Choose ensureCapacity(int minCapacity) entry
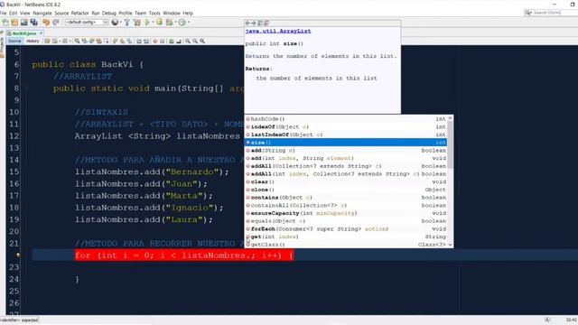This screenshot has height=325, width=578. coord(346,213)
